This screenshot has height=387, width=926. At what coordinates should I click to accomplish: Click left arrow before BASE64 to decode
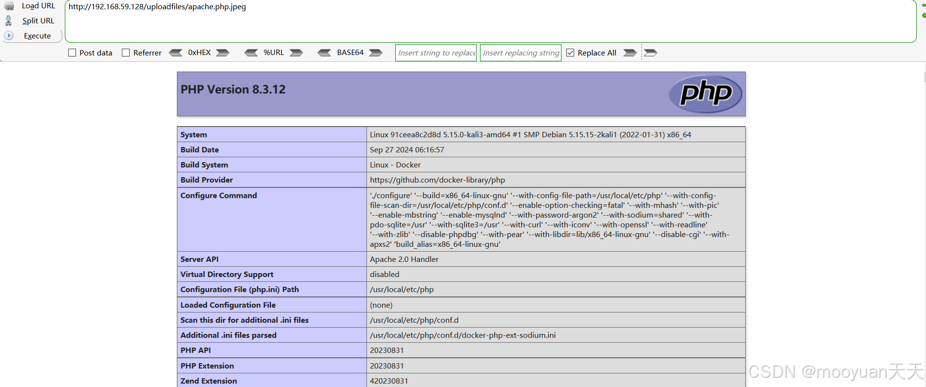coord(324,53)
